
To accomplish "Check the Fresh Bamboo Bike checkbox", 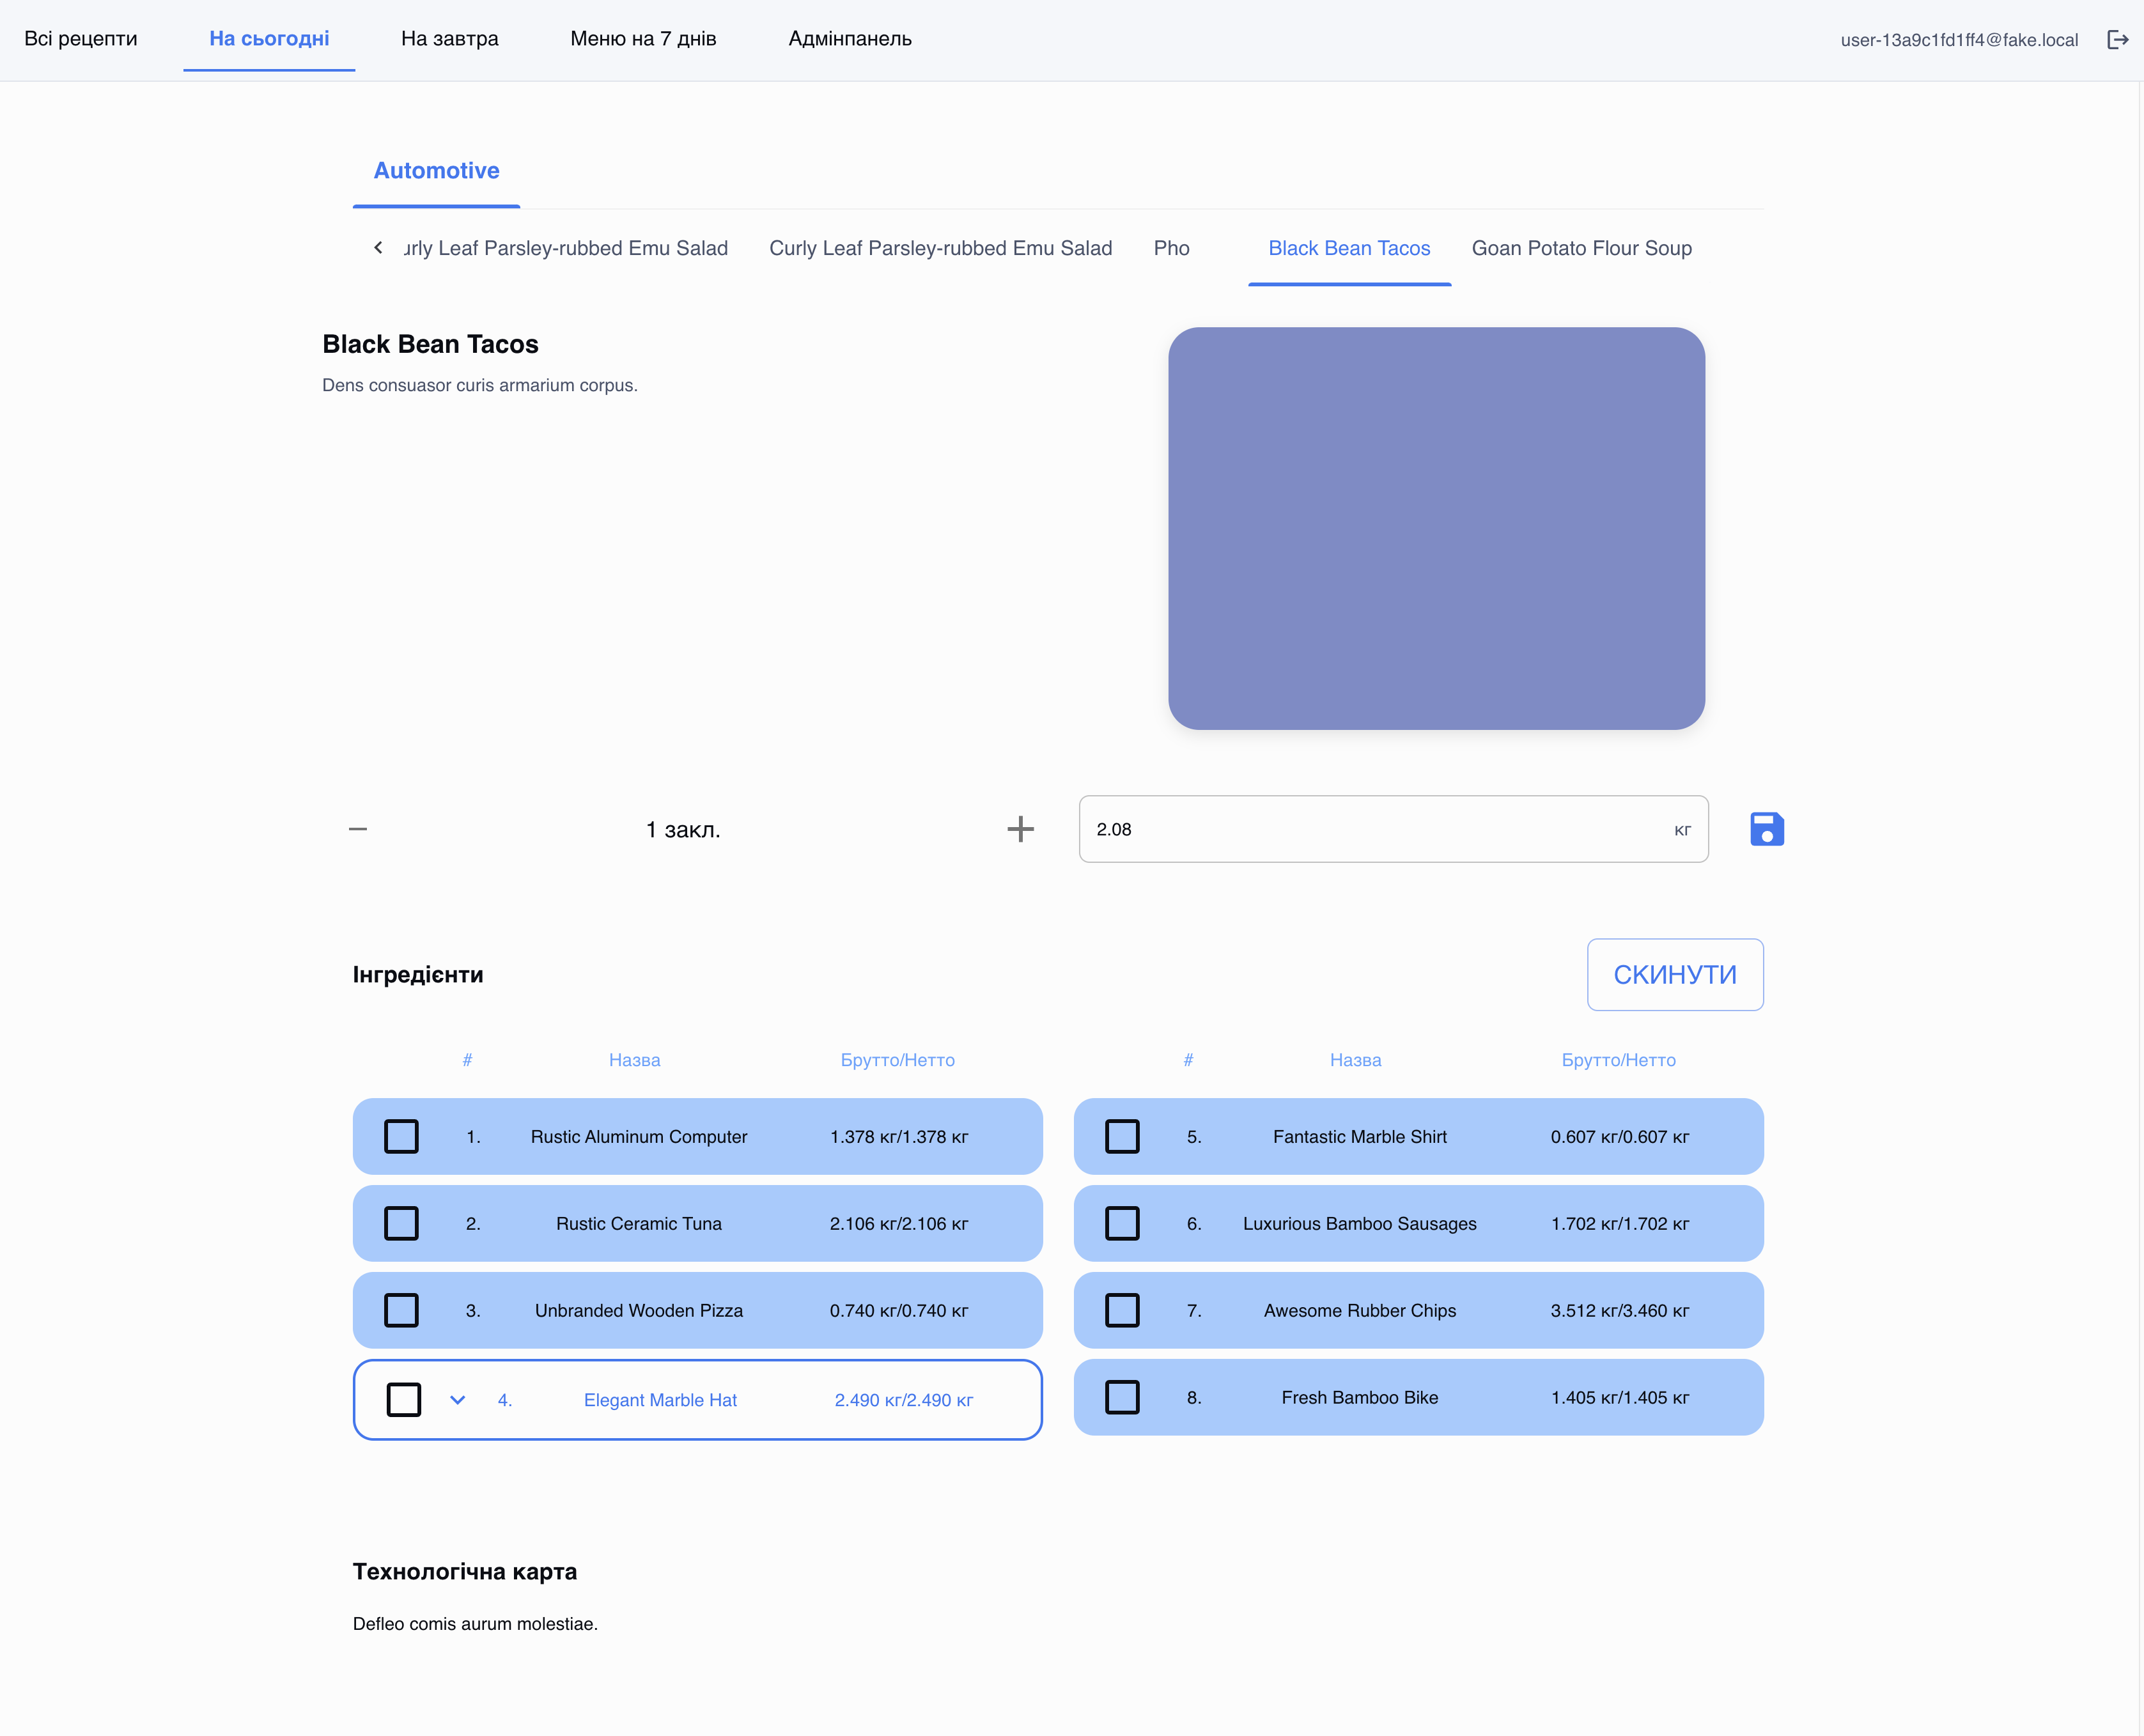I will pos(1122,1397).
